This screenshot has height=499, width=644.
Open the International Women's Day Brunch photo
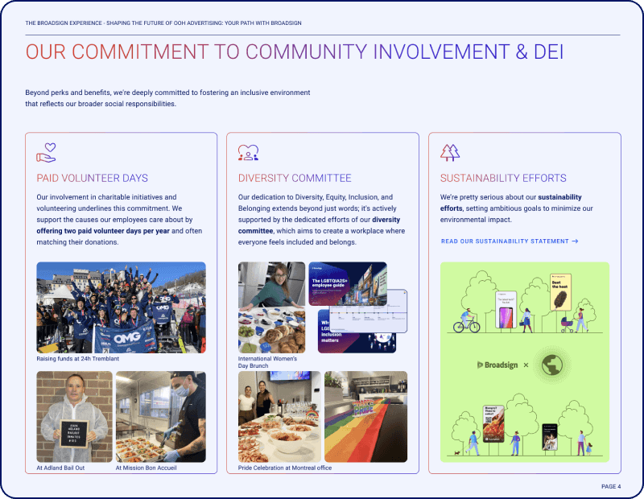pyautogui.click(x=271, y=307)
